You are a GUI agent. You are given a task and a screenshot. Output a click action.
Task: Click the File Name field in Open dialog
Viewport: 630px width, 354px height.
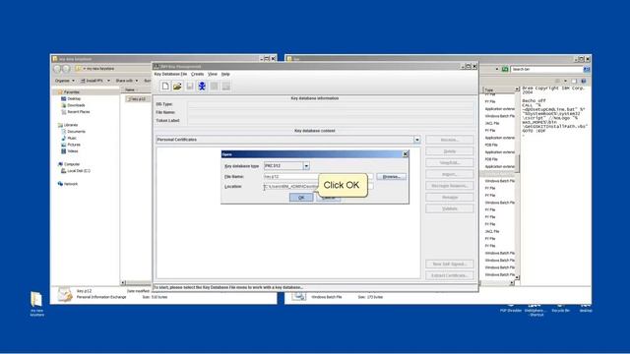(x=318, y=177)
